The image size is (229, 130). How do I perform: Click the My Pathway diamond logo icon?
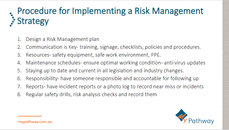click(x=181, y=116)
